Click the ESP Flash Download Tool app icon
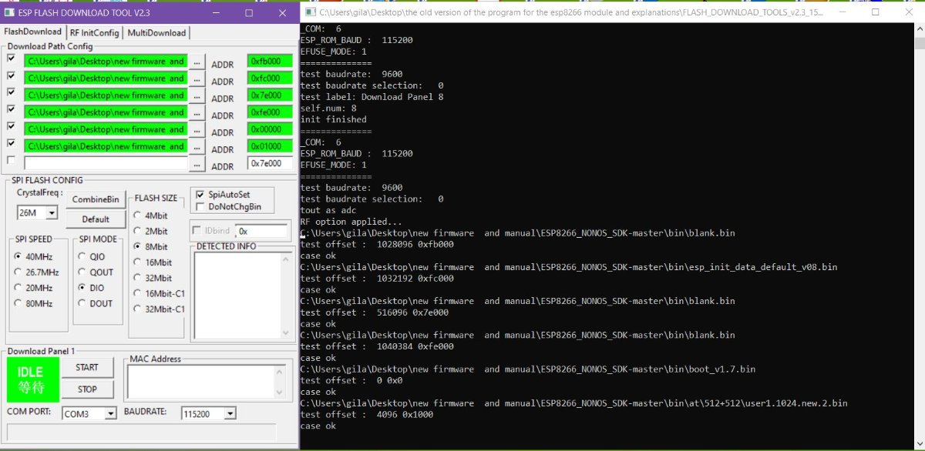 click(x=9, y=12)
